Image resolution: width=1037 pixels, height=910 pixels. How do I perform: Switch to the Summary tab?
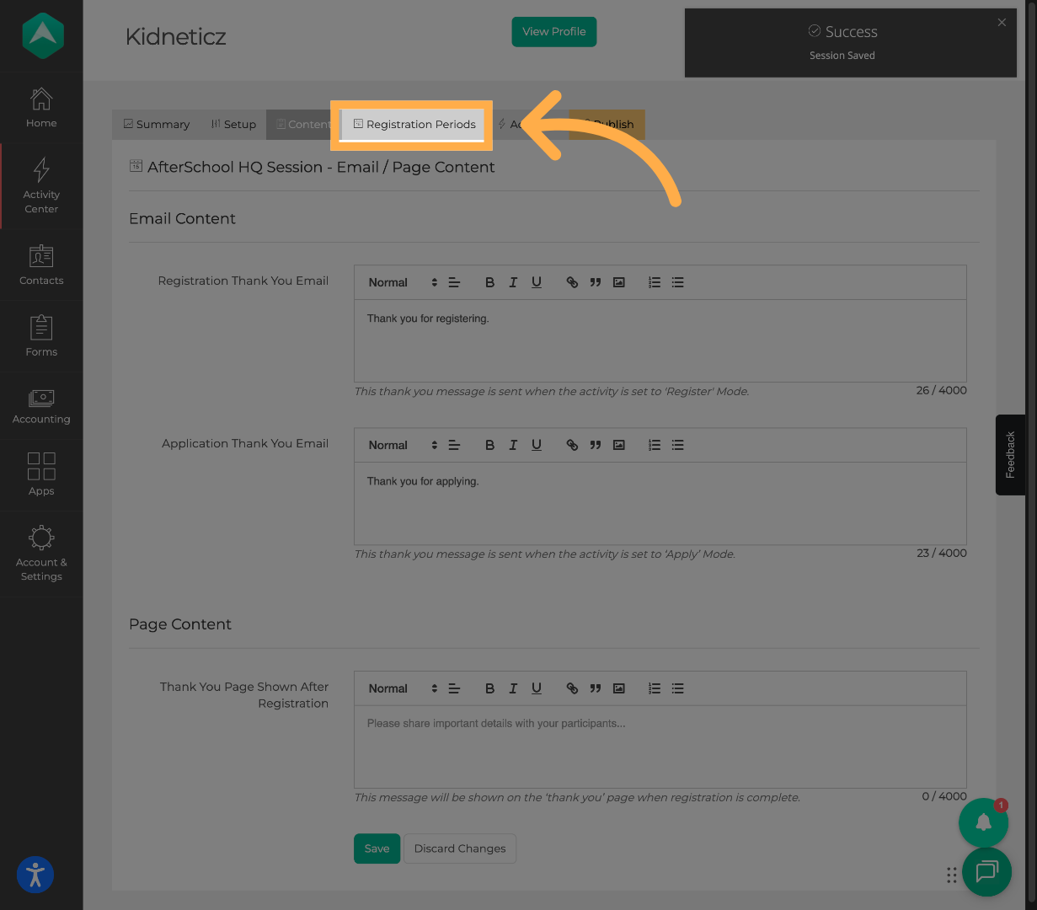pos(157,125)
